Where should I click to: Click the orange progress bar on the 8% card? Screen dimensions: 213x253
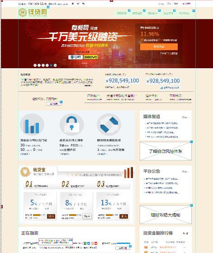[74, 215]
